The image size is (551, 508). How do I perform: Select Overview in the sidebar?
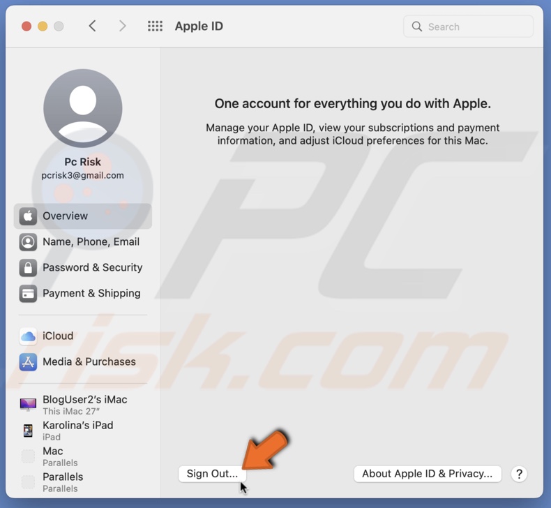click(x=83, y=216)
